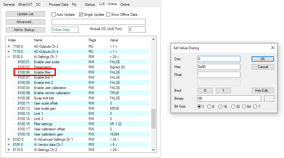
Task: Expand the 8110:0 AI Settings Ch.2 node
Action: click(x=9, y=150)
